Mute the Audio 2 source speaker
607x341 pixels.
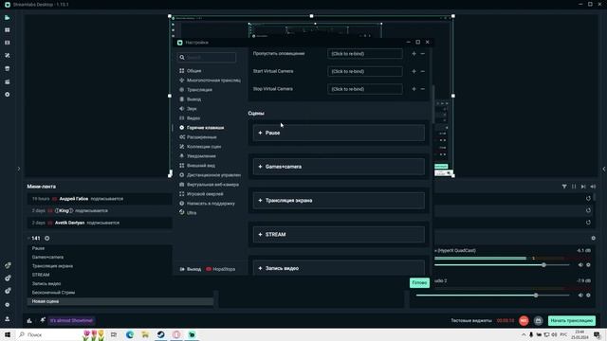click(580, 295)
